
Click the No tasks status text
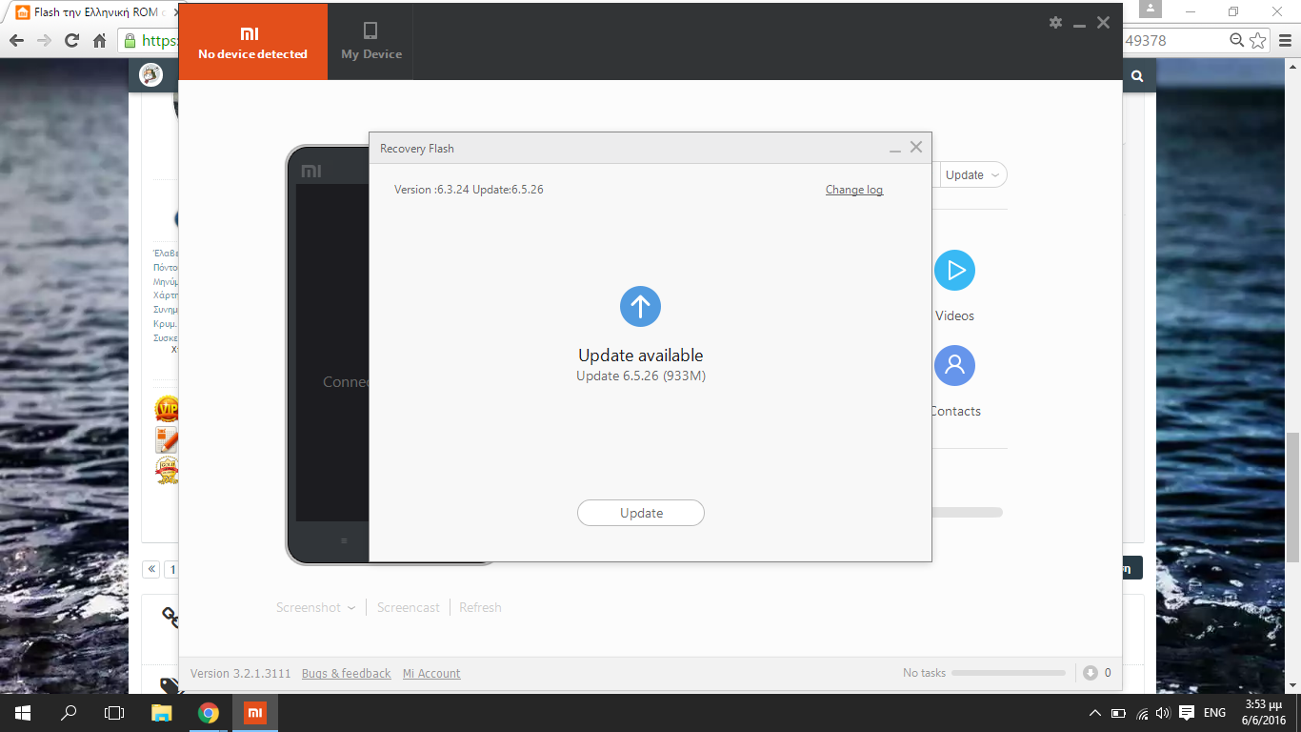(x=924, y=673)
